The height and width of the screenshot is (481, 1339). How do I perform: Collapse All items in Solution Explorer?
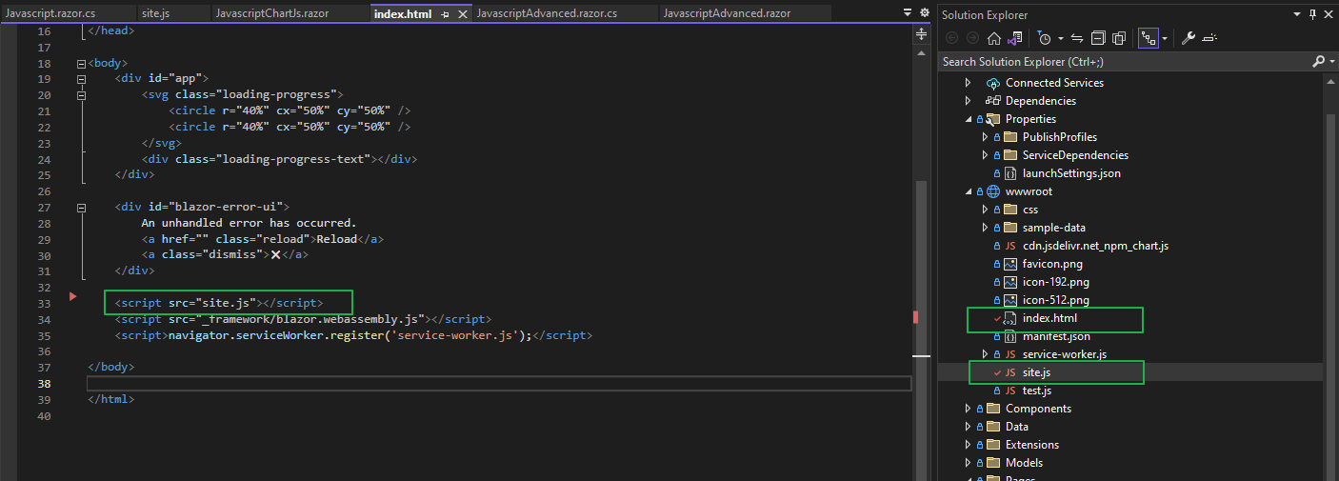click(x=1098, y=38)
